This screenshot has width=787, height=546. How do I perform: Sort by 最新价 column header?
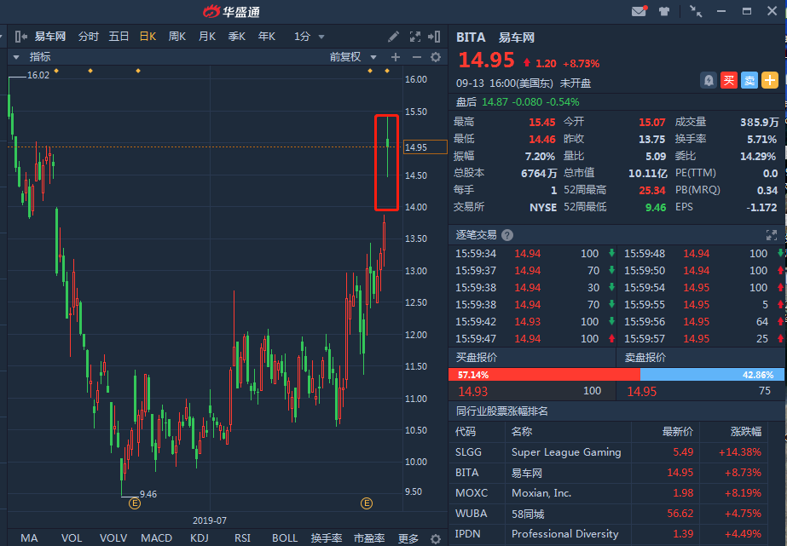(x=678, y=432)
